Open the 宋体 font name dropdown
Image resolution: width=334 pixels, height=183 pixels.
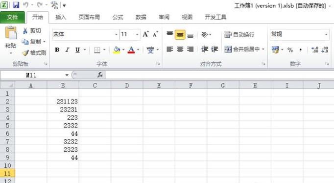pos(116,34)
